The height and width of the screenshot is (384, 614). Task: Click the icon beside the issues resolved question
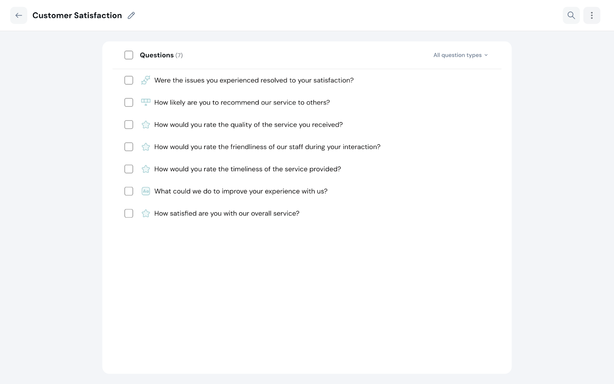[x=146, y=80]
